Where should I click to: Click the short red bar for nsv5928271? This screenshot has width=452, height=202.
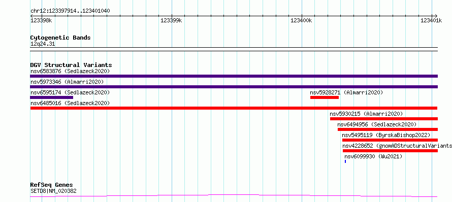coord(325,97)
